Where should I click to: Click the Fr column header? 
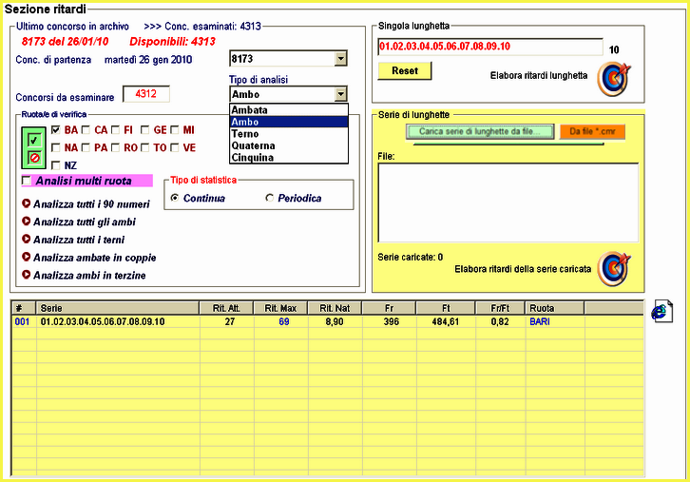389,308
